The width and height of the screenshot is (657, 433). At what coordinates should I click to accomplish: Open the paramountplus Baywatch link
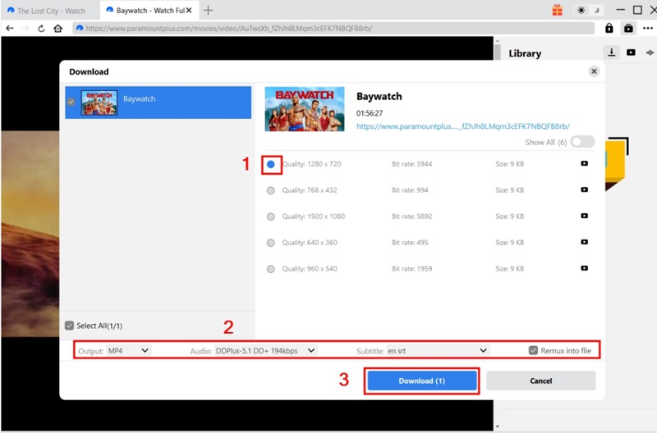click(x=462, y=126)
